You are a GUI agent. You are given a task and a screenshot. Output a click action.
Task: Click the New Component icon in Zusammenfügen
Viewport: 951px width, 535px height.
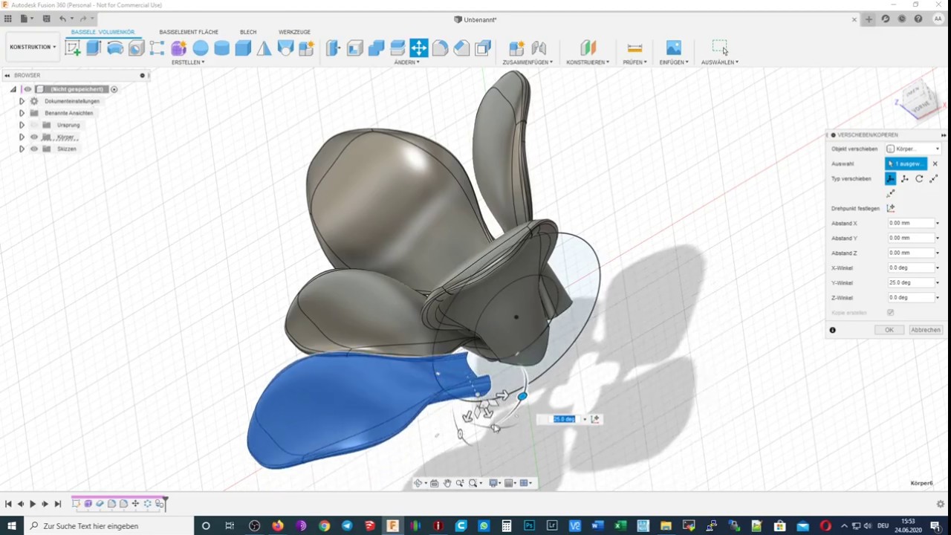[516, 48]
